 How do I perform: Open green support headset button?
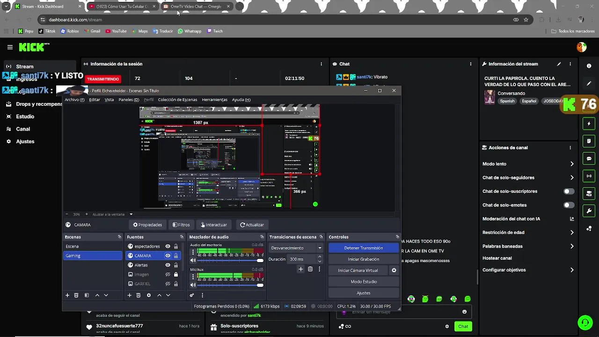[x=584, y=322]
